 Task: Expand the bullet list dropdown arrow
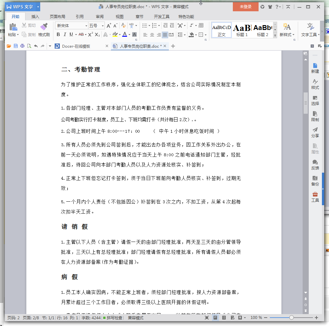tap(150, 26)
